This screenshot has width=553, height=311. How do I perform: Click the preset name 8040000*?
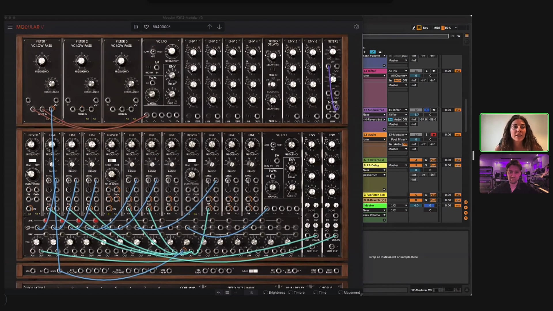(x=161, y=27)
